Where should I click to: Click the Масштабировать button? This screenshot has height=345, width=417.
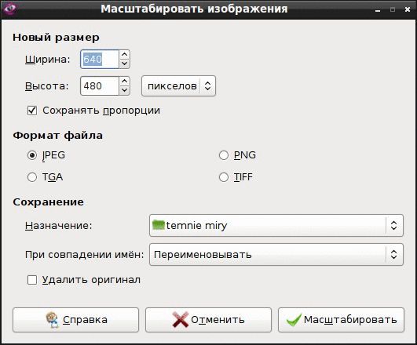341,320
